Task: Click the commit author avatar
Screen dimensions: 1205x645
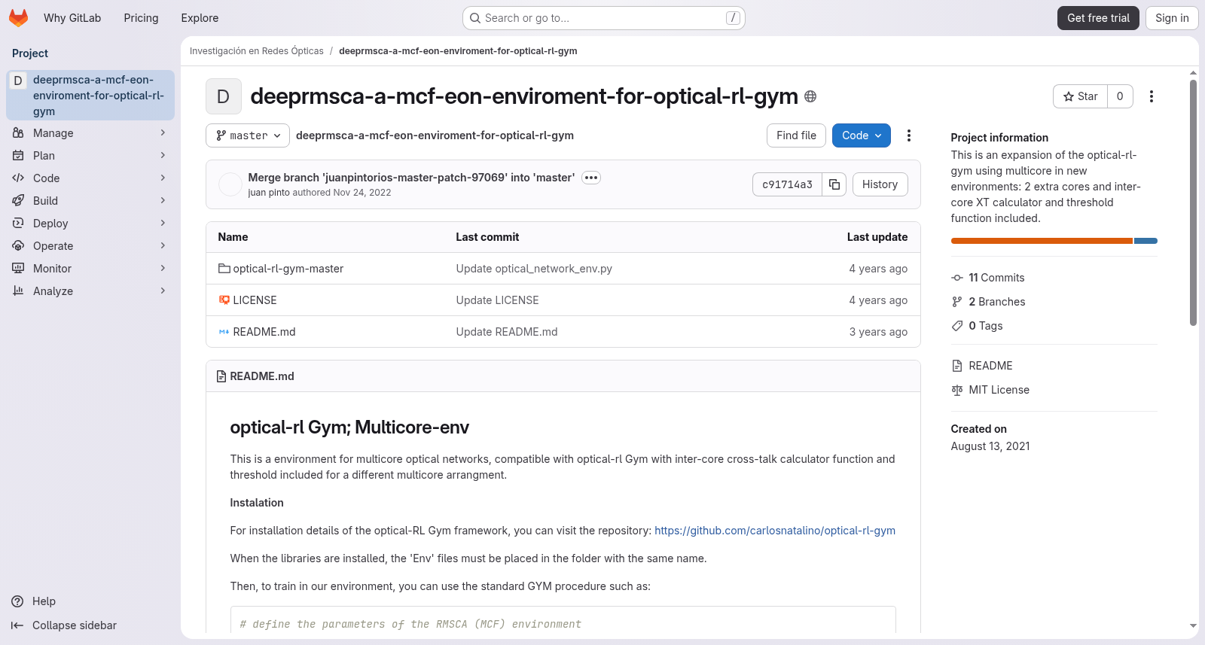Action: click(x=230, y=184)
